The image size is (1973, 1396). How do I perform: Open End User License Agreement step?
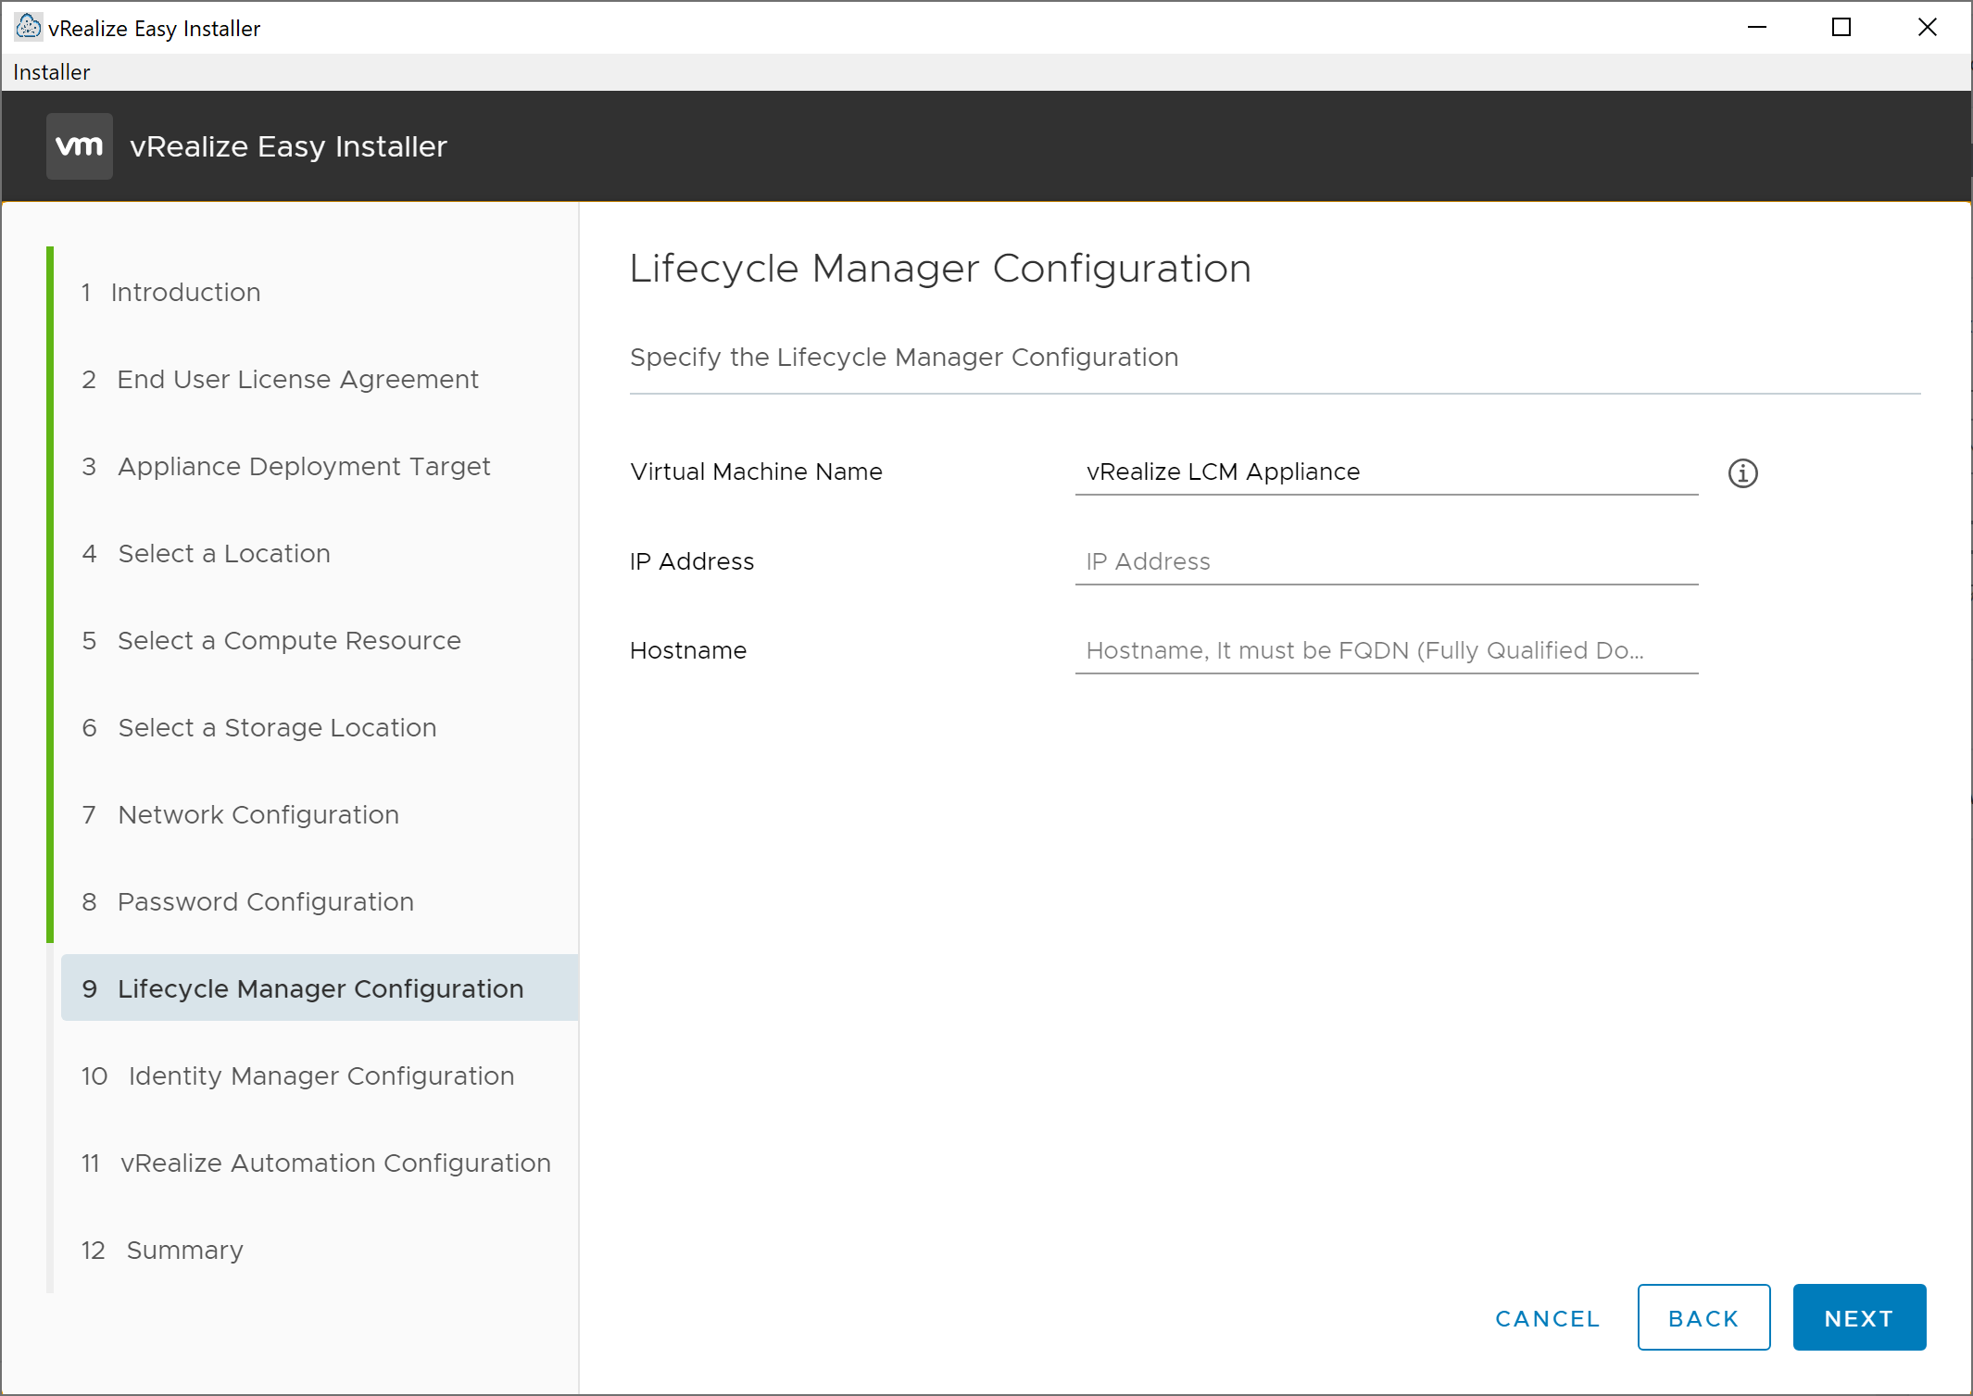pyautogui.click(x=296, y=380)
